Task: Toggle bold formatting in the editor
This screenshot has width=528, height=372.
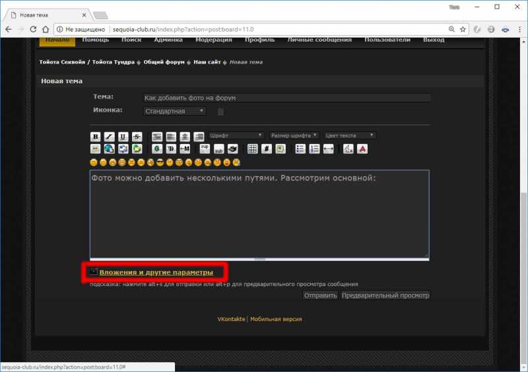Action: click(x=95, y=137)
